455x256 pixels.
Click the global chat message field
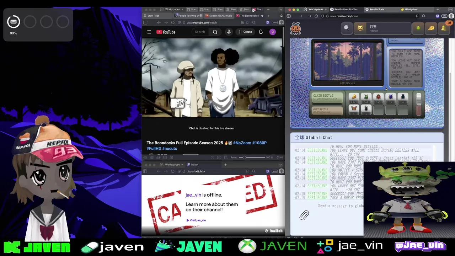click(341, 206)
